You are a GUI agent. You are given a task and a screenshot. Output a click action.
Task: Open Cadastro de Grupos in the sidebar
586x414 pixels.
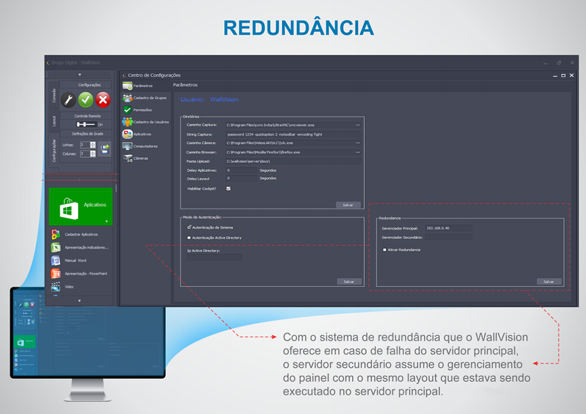(149, 98)
